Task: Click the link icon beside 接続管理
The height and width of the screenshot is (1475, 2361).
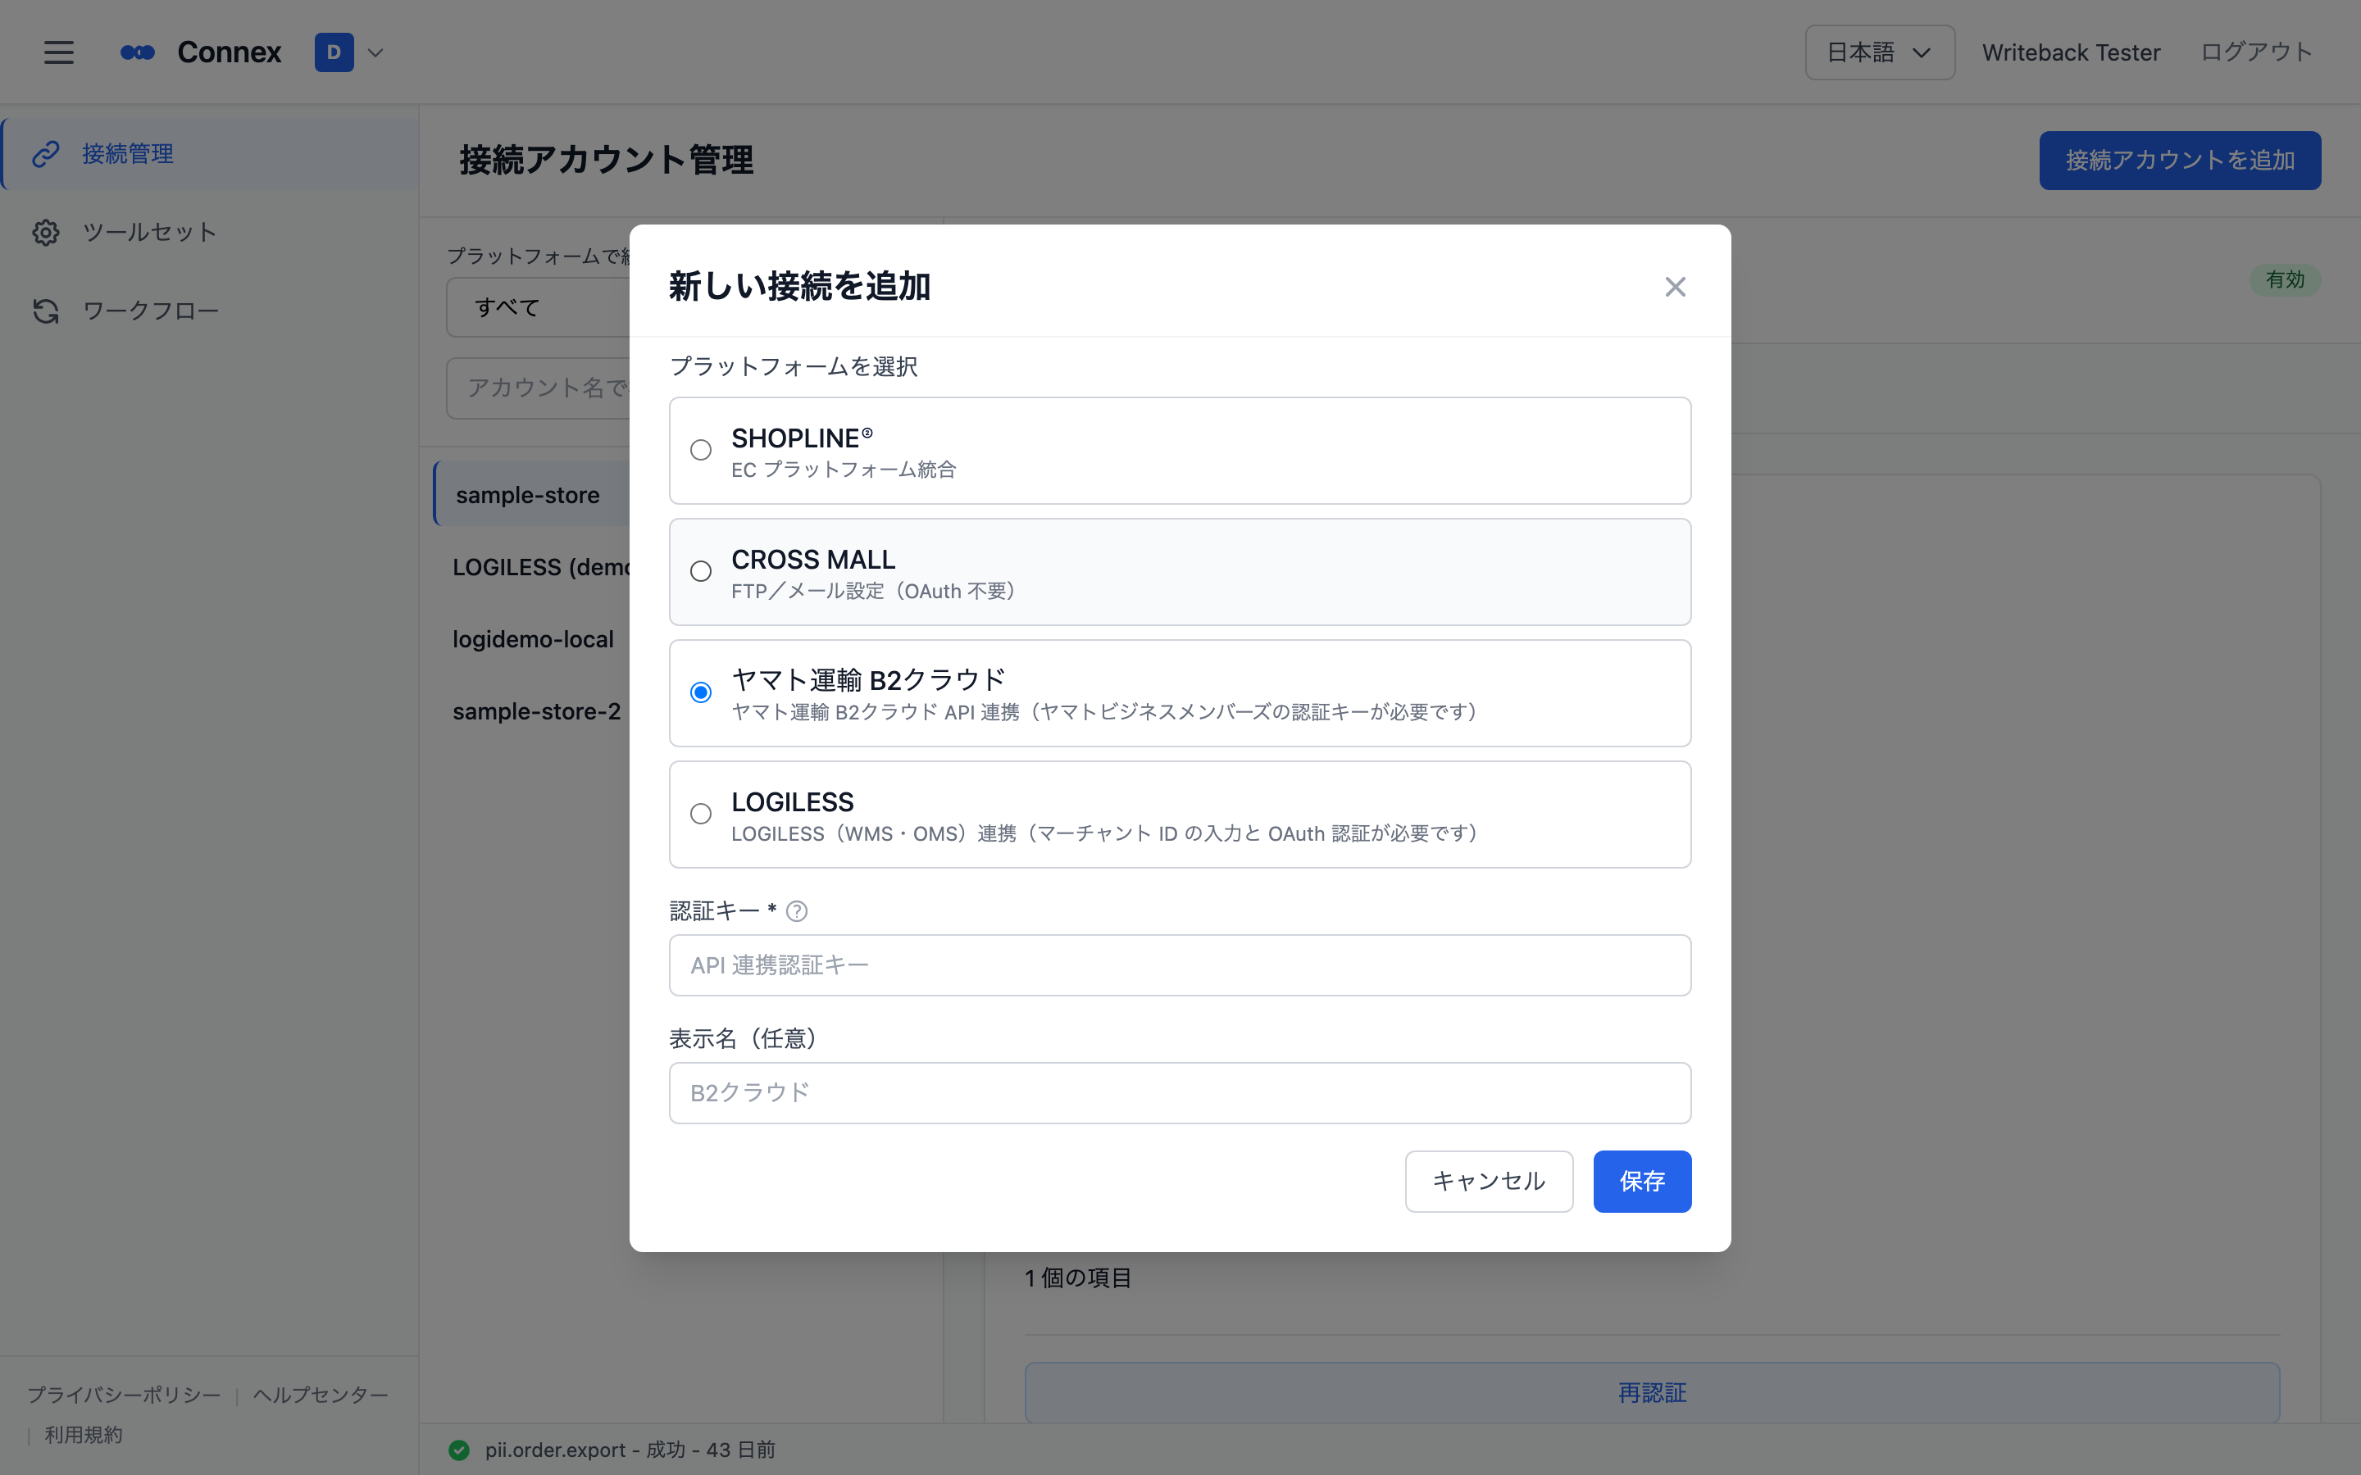Action: (46, 154)
